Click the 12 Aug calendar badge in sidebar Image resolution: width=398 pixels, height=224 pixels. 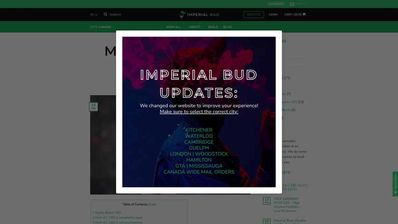pyautogui.click(x=267, y=200)
